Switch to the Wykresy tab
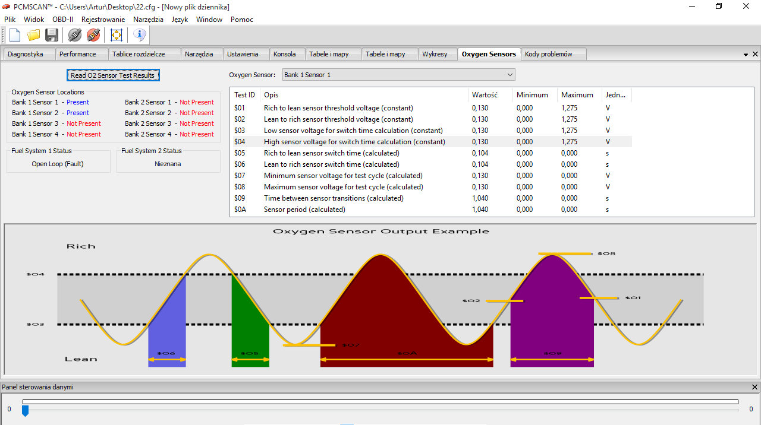The width and height of the screenshot is (761, 425). click(435, 54)
